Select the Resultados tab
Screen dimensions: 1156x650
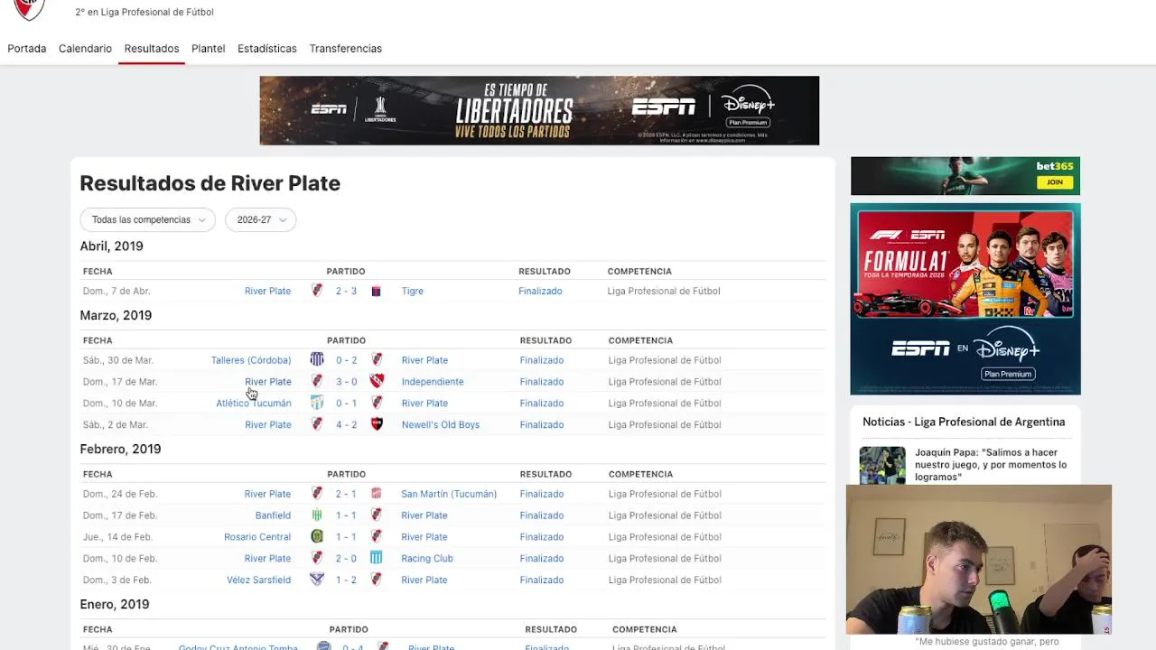(x=152, y=49)
